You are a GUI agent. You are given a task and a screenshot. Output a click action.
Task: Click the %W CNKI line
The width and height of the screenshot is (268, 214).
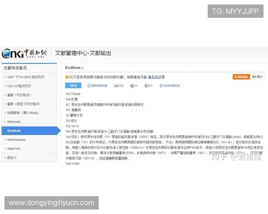tap(73, 164)
